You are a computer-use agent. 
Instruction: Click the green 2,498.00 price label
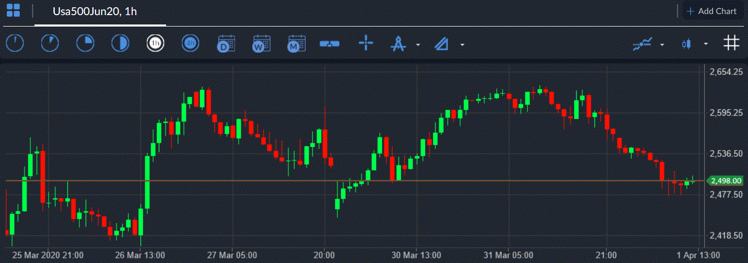pyautogui.click(x=724, y=181)
